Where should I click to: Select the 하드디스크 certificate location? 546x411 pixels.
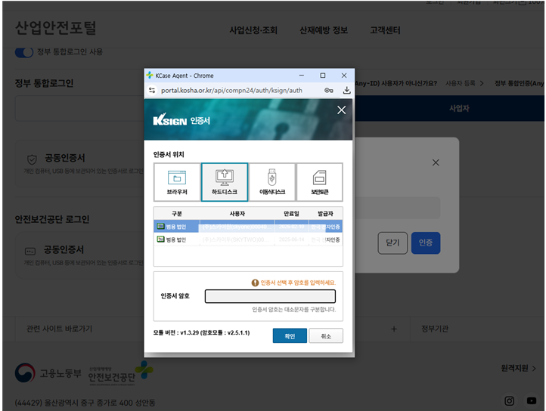[x=225, y=182]
